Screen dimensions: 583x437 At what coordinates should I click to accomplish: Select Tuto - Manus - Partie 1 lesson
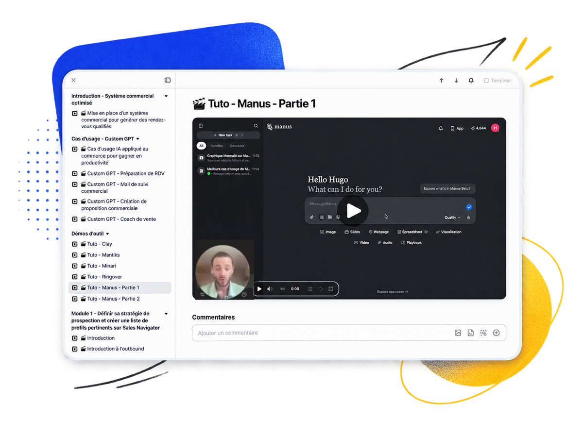(120, 287)
